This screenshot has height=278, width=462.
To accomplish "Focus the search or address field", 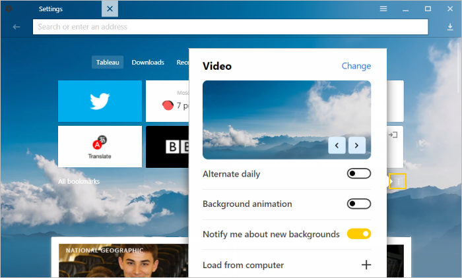I will [x=230, y=27].
